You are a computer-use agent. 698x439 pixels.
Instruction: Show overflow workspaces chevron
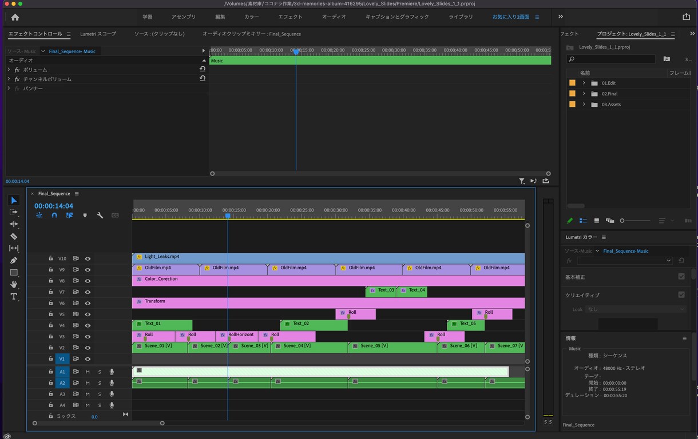tap(561, 17)
